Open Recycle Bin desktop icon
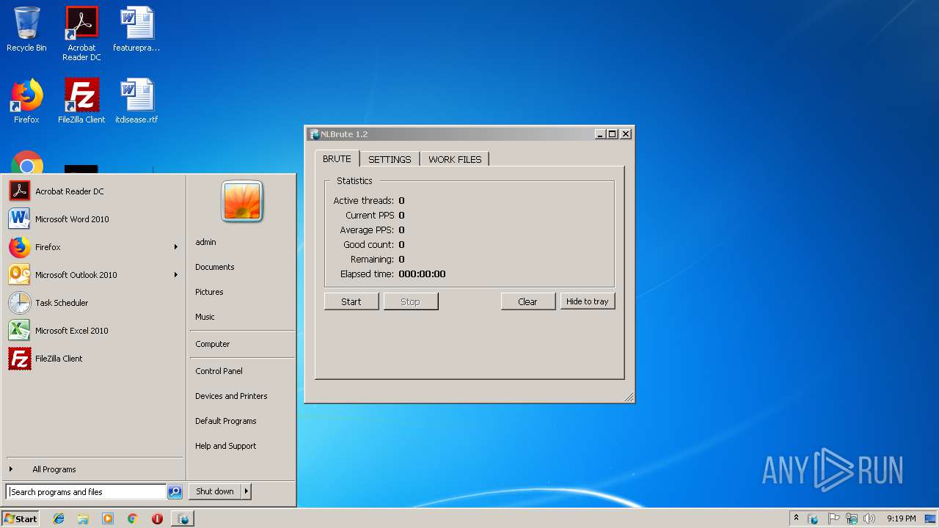The height and width of the screenshot is (528, 939). [x=26, y=29]
